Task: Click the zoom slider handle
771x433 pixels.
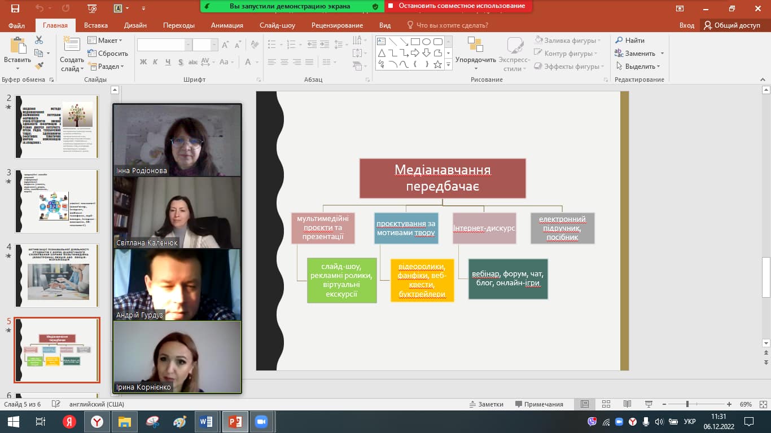Action: click(687, 404)
